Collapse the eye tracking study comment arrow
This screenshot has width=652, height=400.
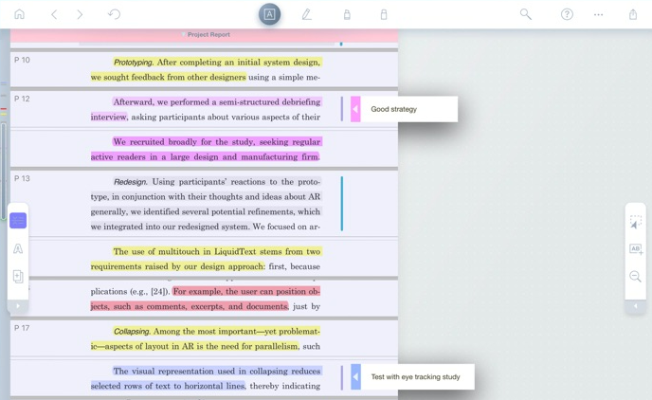pyautogui.click(x=355, y=376)
